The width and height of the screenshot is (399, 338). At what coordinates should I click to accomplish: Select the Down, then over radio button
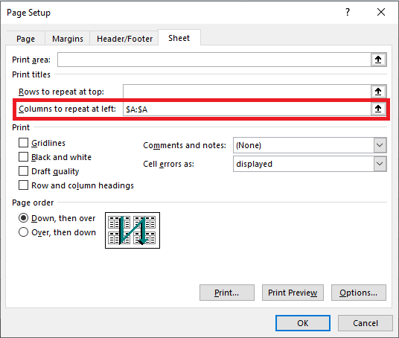coord(23,218)
